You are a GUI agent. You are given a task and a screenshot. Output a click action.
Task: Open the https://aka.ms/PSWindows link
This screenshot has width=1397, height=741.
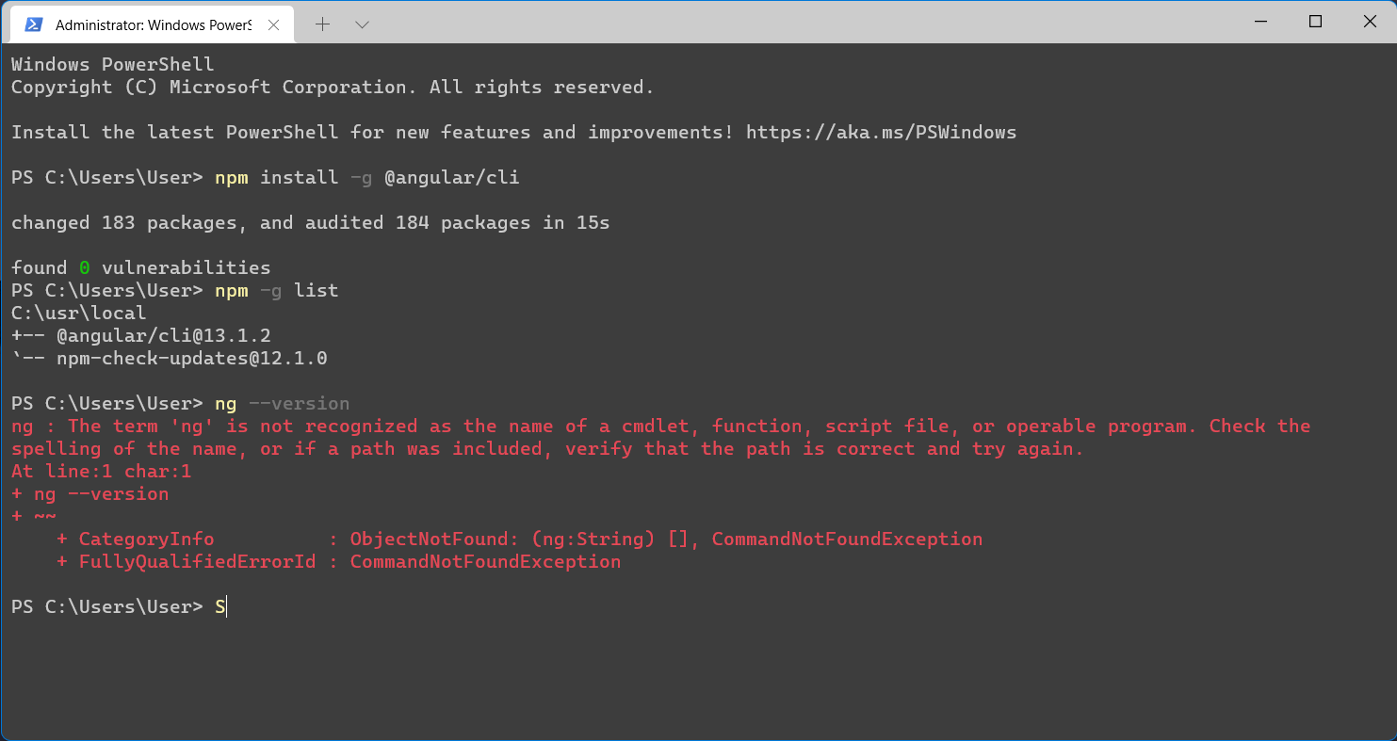pyautogui.click(x=881, y=133)
